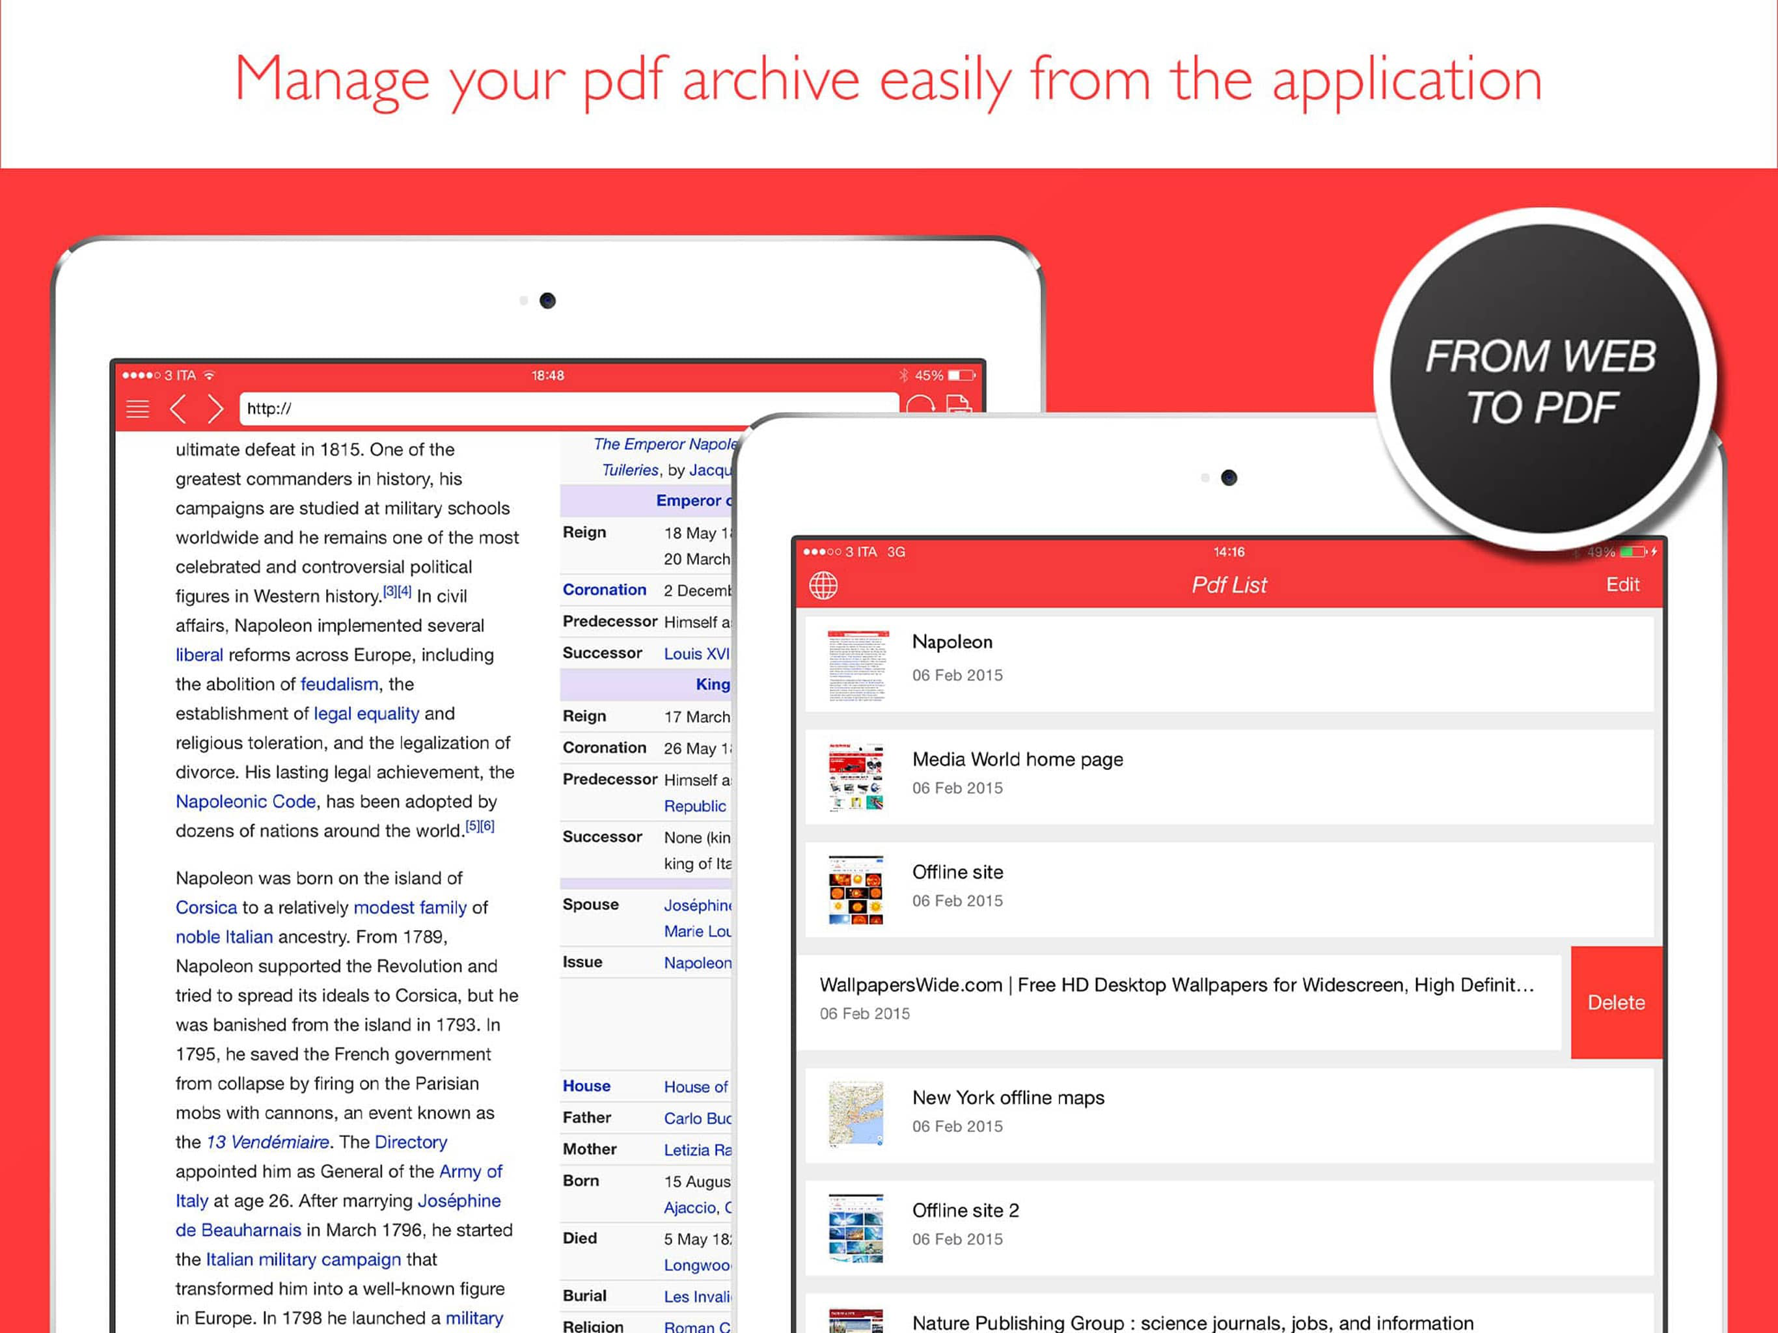Open New York offline maps entry
The height and width of the screenshot is (1333, 1778).
[1007, 1098]
